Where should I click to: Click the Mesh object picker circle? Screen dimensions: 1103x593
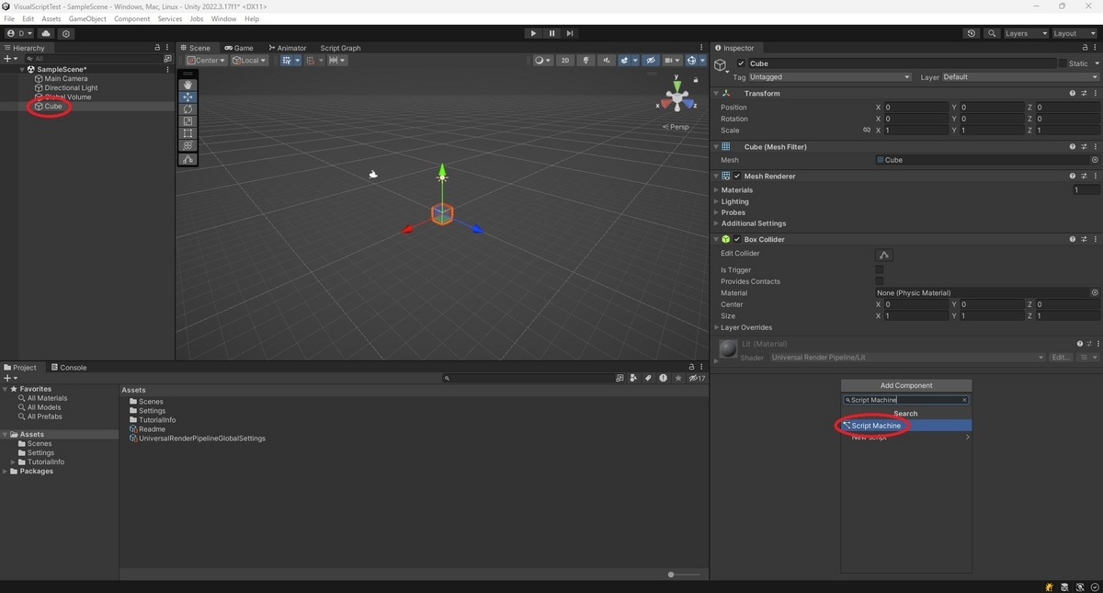(1095, 160)
